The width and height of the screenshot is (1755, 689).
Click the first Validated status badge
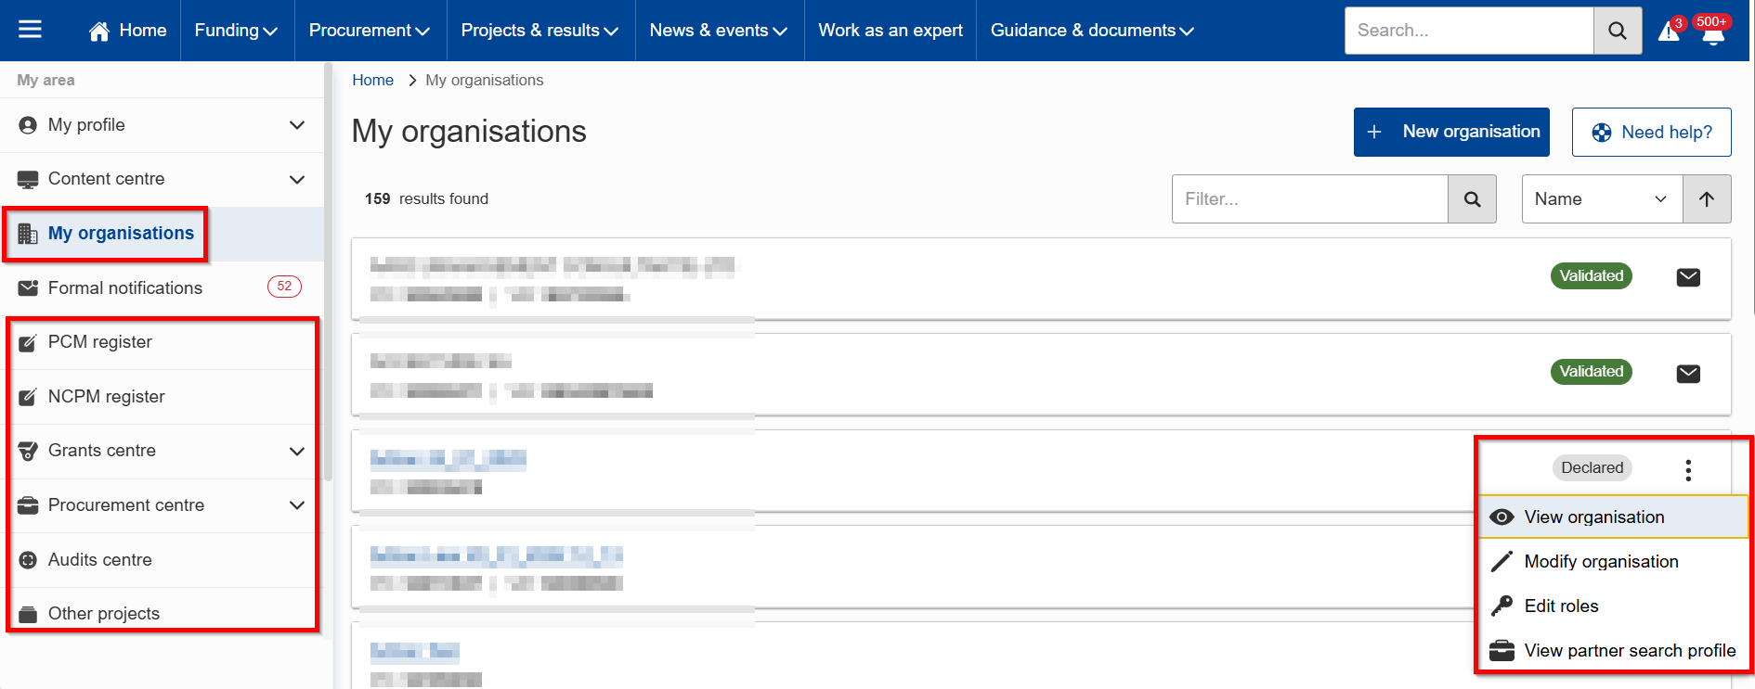click(1592, 276)
